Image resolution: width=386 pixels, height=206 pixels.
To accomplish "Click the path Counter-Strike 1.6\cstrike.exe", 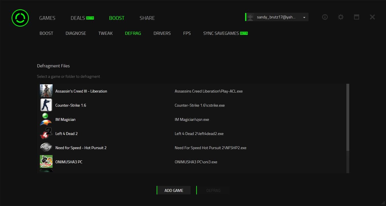I will 200,105.
